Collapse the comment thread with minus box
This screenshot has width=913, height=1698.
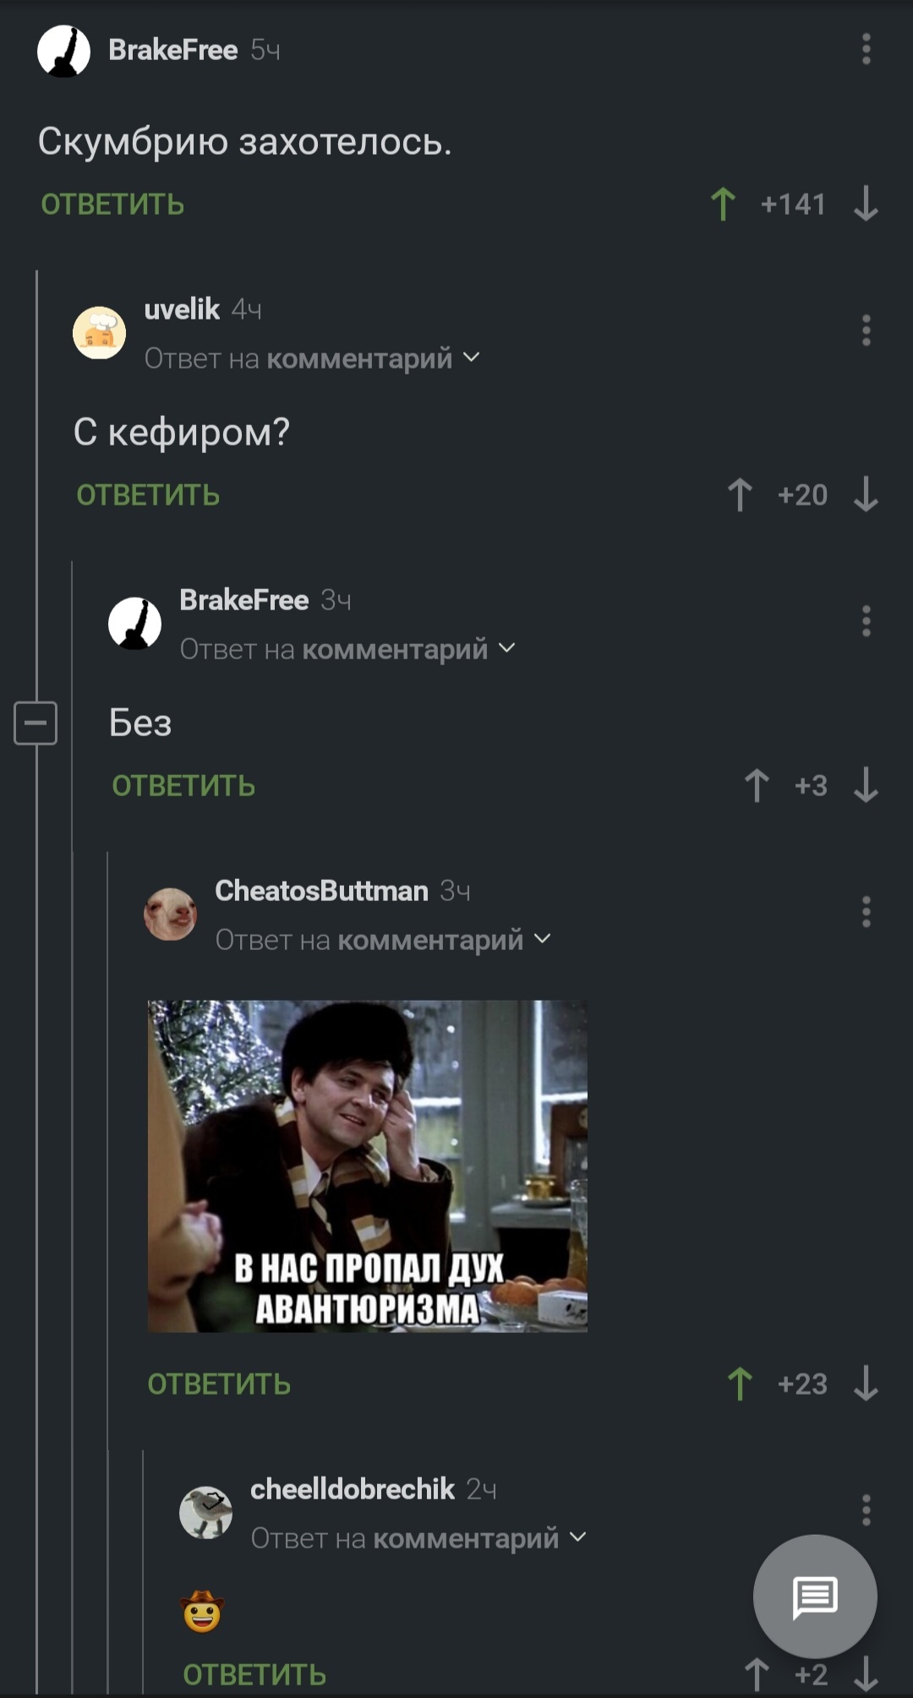coord(36,723)
